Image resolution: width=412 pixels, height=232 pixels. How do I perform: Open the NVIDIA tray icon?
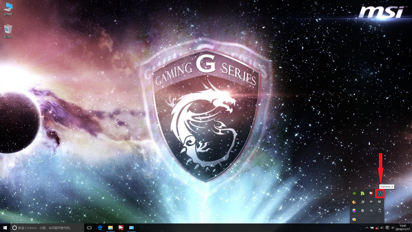click(354, 193)
